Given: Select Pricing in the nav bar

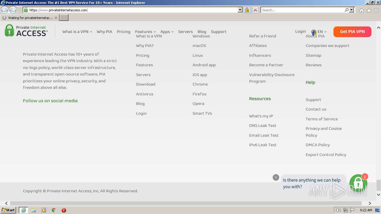Looking at the screenshot, I should tap(124, 32).
